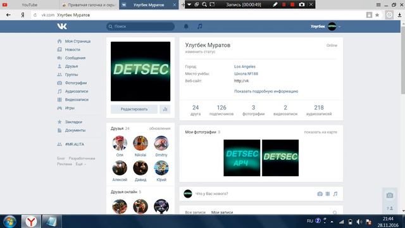Open Yandex Browser in the taskbar
This screenshot has width=405, height=228.
[x=31, y=222]
